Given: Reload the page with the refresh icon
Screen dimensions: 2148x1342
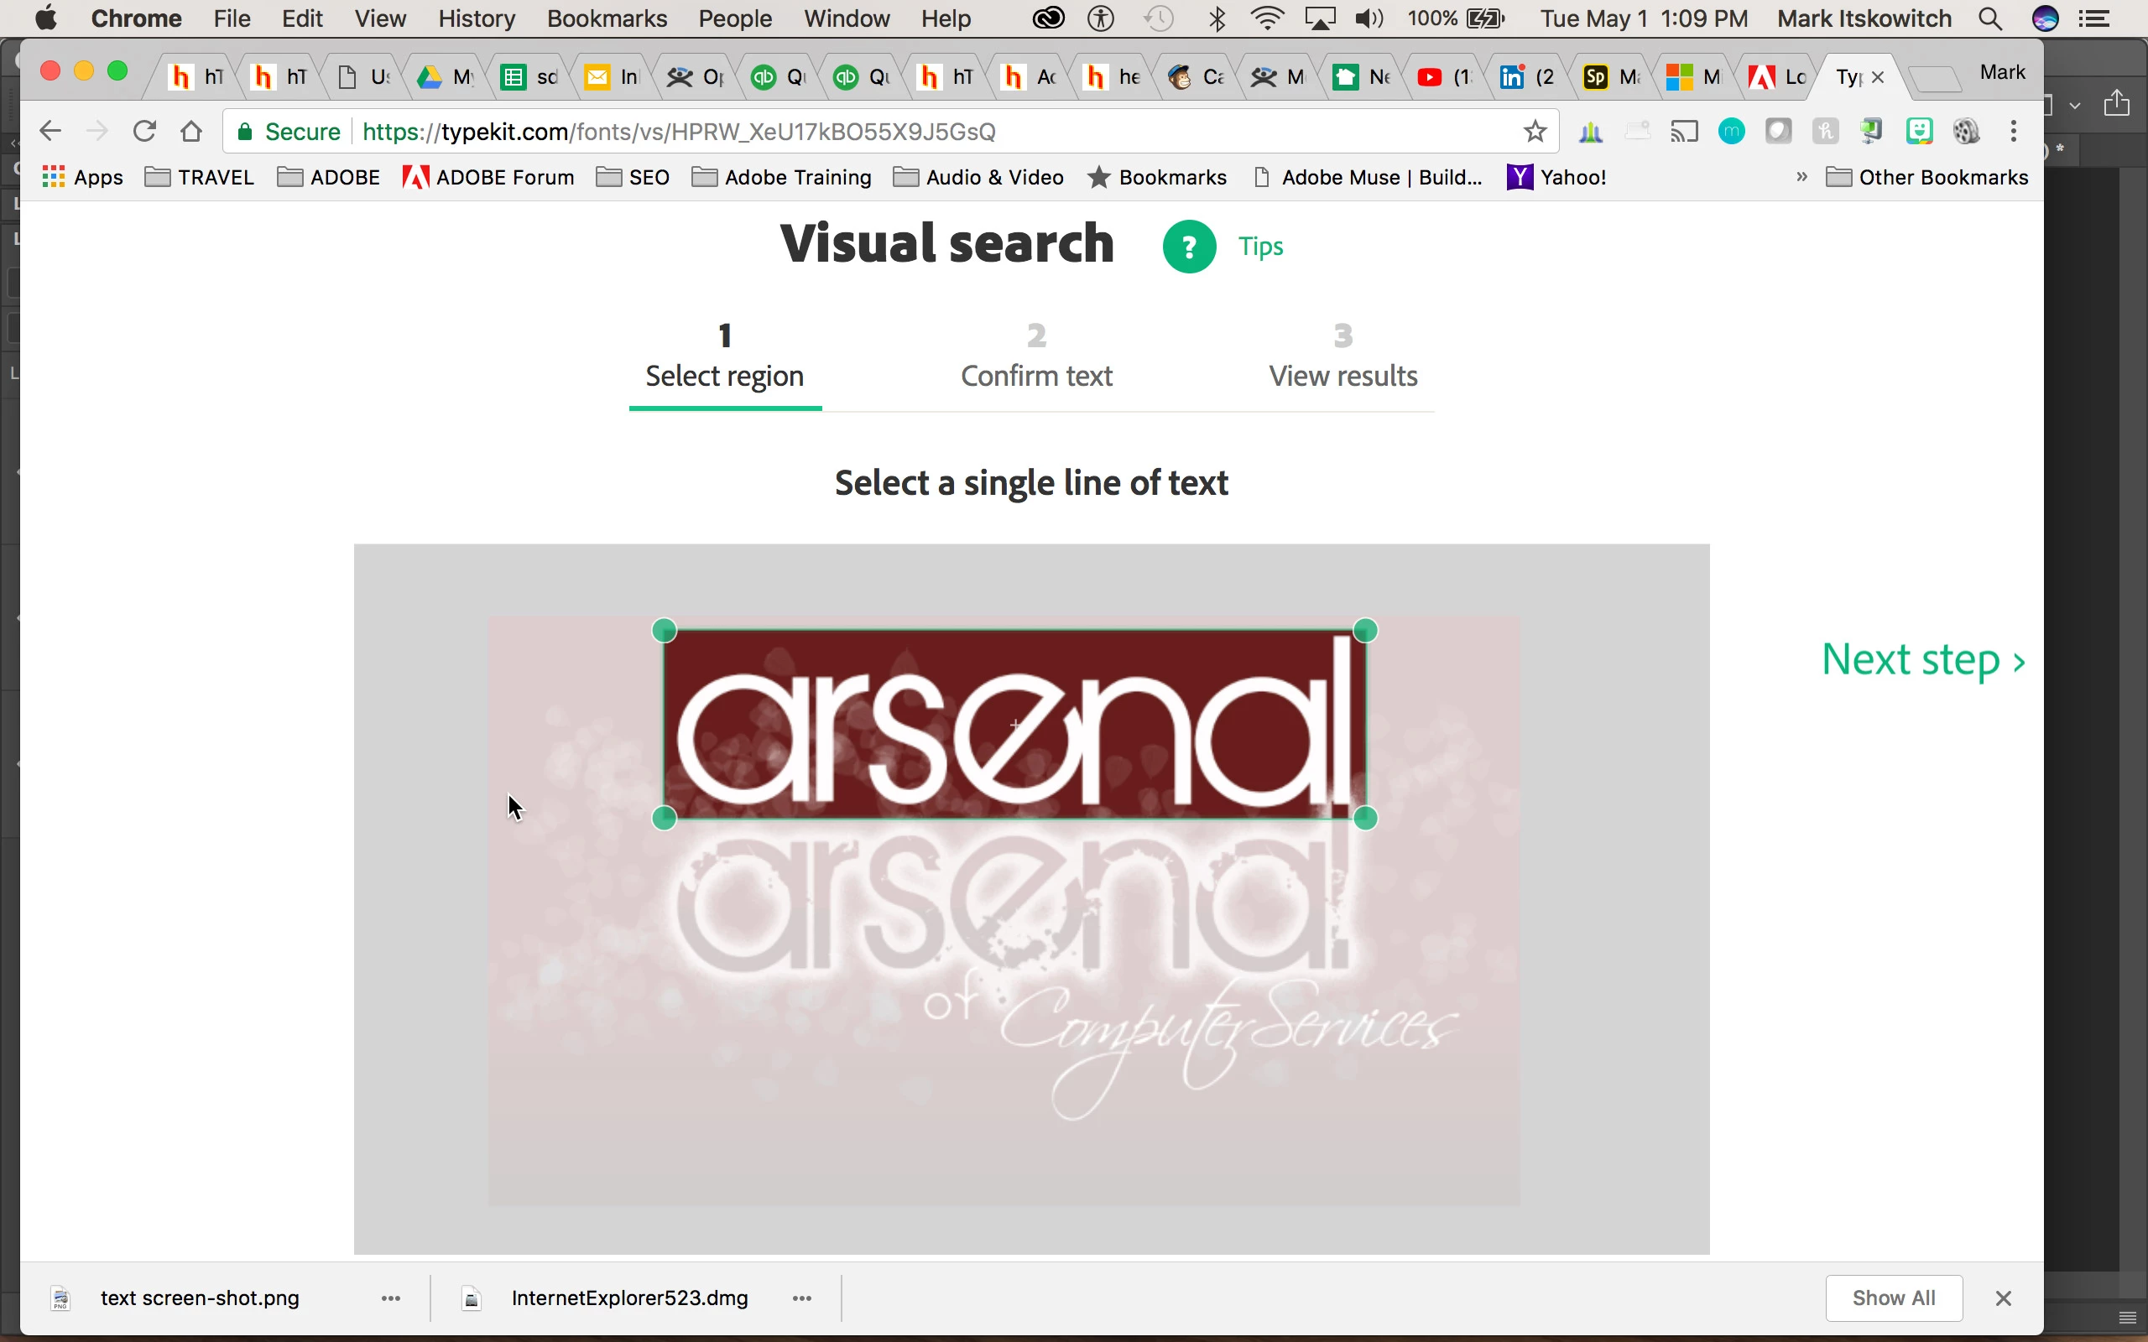Looking at the screenshot, I should 144,132.
